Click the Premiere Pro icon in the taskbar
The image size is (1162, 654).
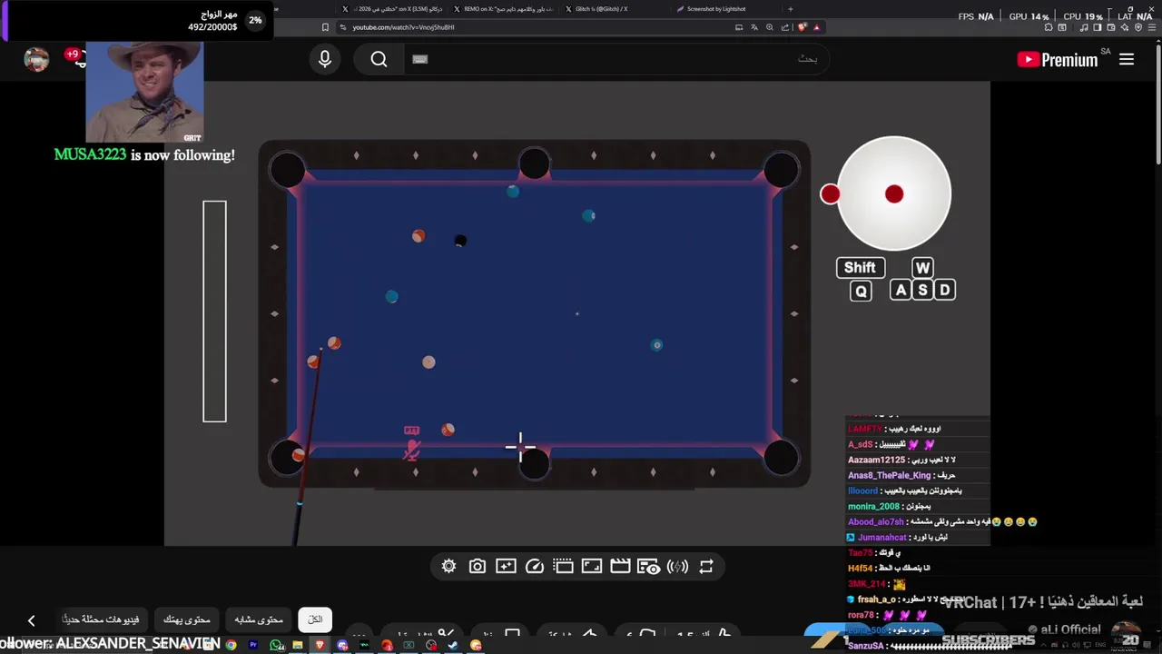[x=253, y=645]
